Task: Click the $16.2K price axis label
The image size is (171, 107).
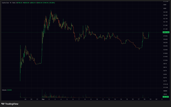Action: click(166, 84)
